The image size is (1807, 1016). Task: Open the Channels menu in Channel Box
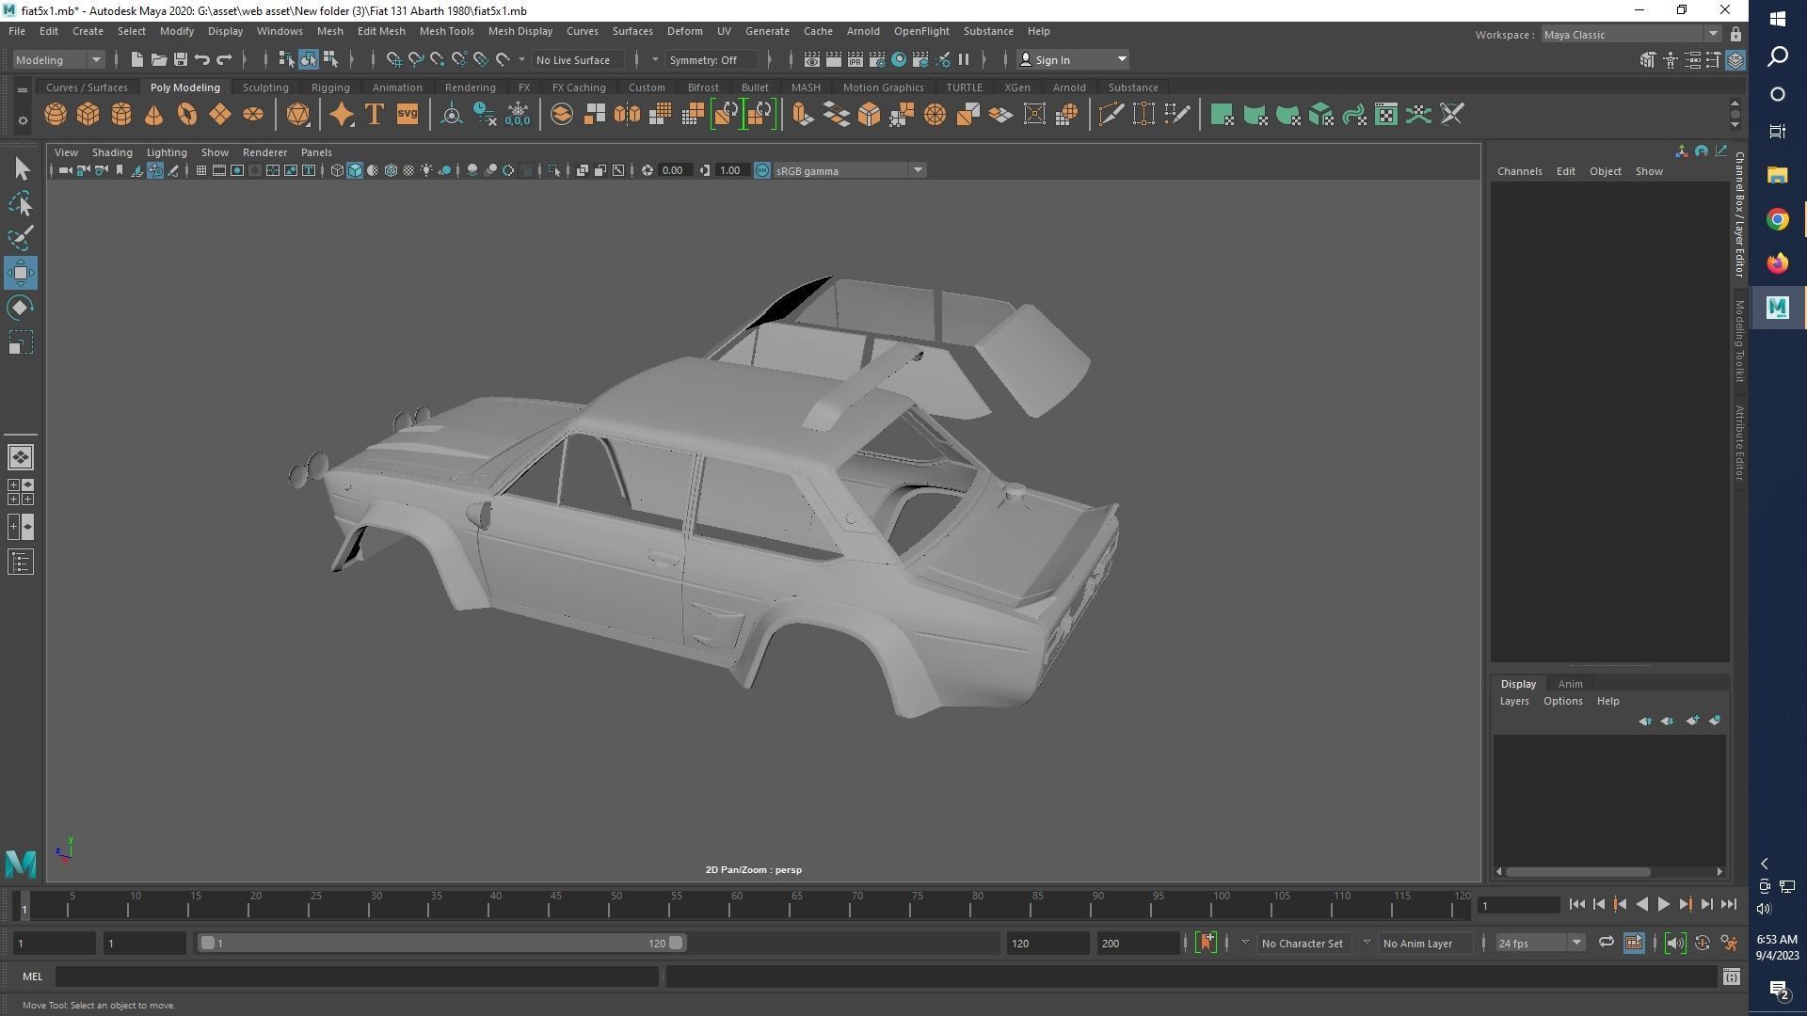(1519, 171)
